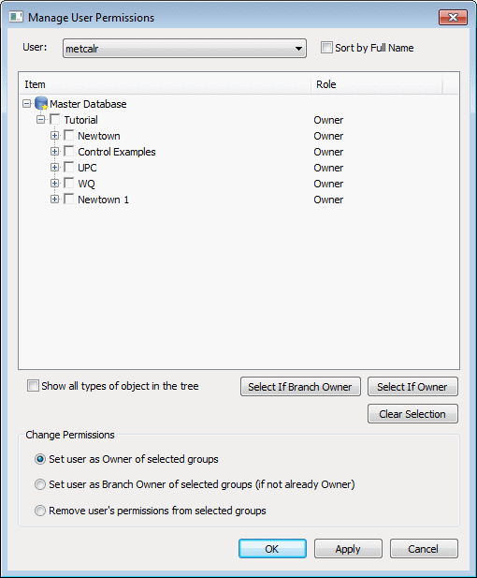This screenshot has height=578, width=477.
Task: Click Select If Branch Owner button
Action: click(x=300, y=387)
